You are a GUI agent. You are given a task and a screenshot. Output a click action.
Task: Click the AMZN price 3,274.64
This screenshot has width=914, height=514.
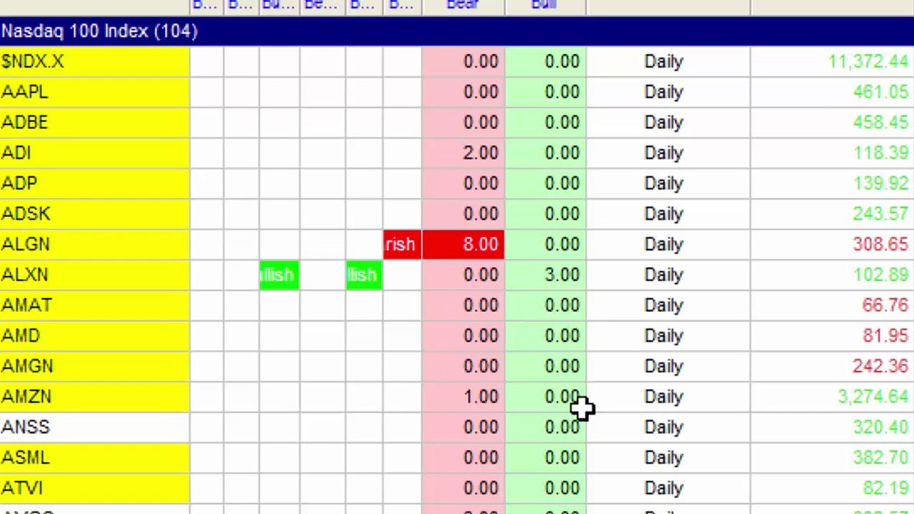click(x=873, y=397)
